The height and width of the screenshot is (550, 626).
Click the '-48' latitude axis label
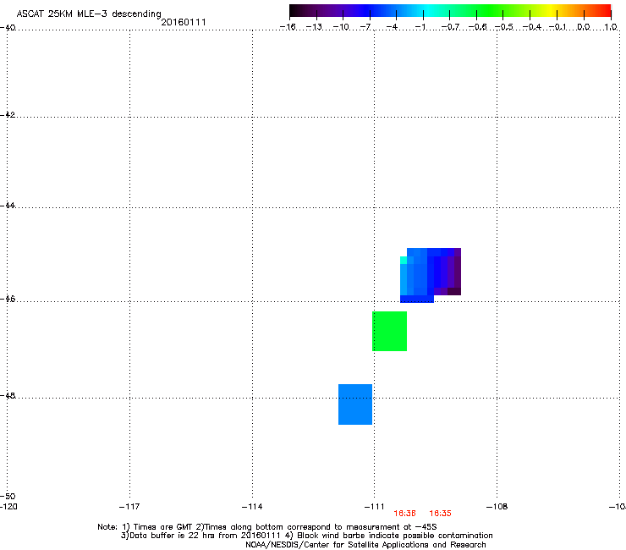pyautogui.click(x=8, y=395)
